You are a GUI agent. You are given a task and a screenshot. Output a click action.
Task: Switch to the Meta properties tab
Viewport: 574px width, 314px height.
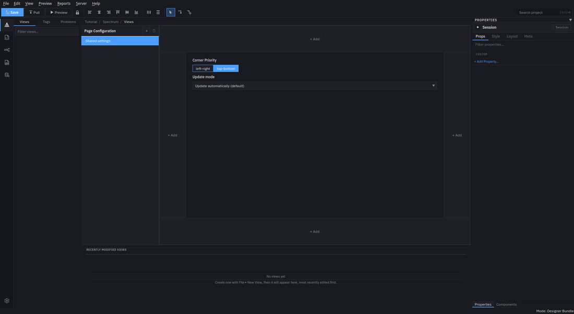(528, 36)
